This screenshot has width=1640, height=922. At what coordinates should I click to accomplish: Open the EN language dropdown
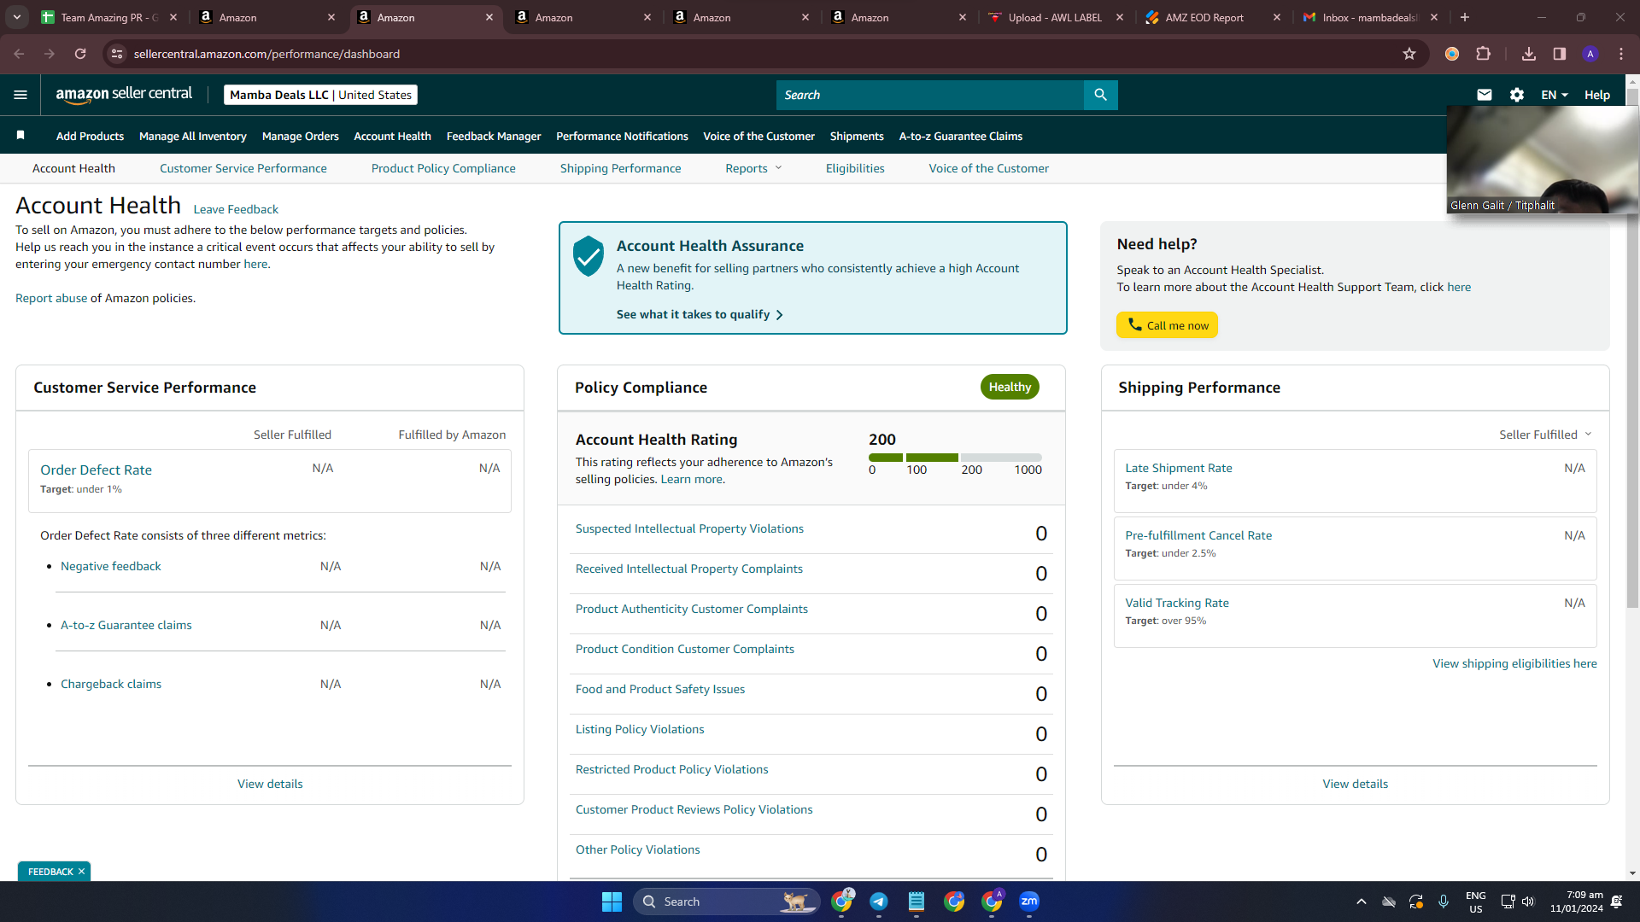tap(1555, 95)
